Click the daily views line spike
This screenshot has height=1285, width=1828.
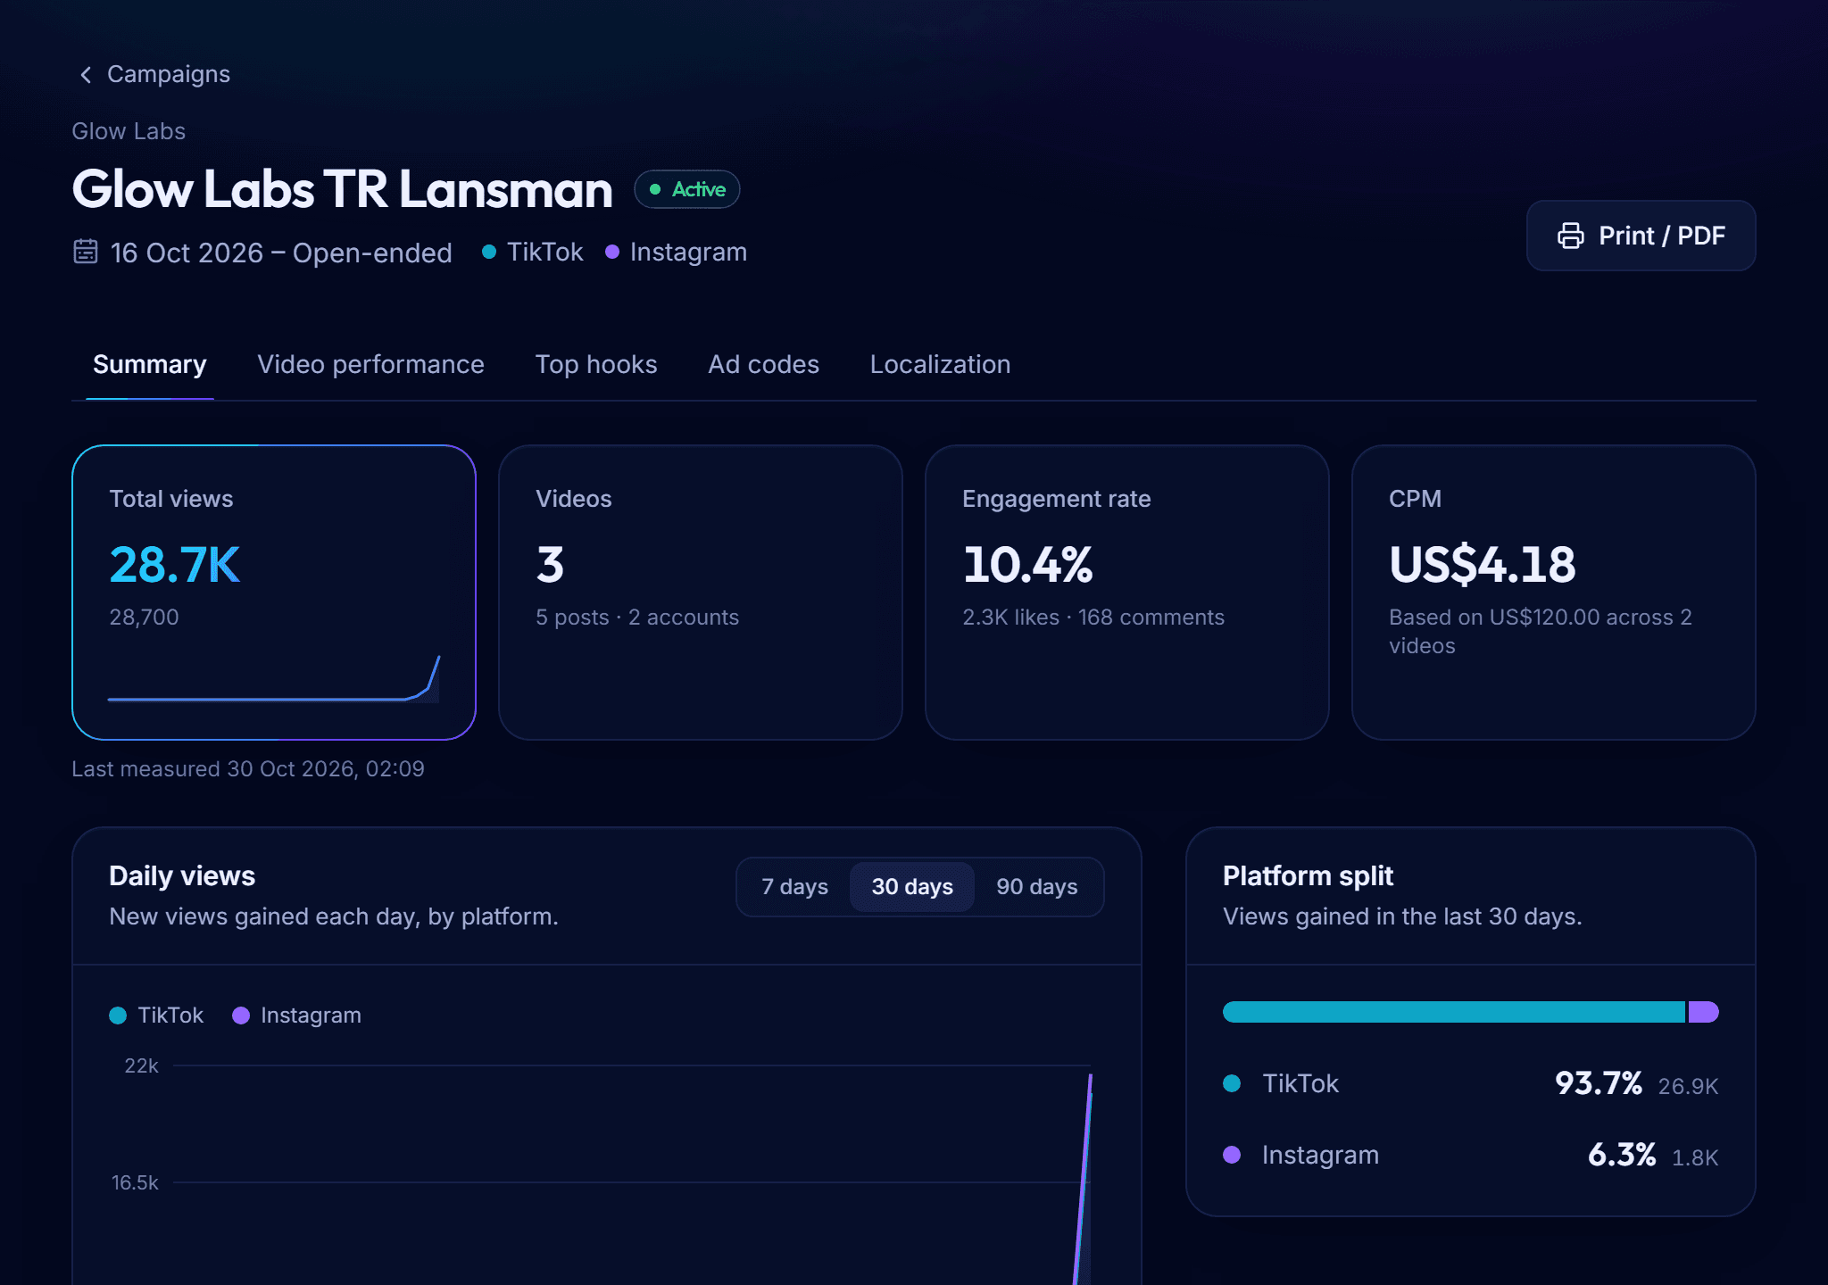click(1084, 1178)
